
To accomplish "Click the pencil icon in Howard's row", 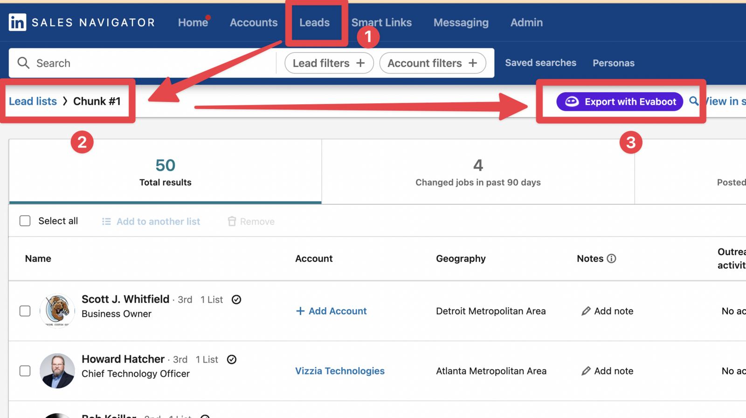I will click(586, 371).
